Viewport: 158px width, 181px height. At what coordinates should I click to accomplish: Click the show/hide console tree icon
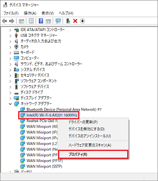(x=21, y=21)
